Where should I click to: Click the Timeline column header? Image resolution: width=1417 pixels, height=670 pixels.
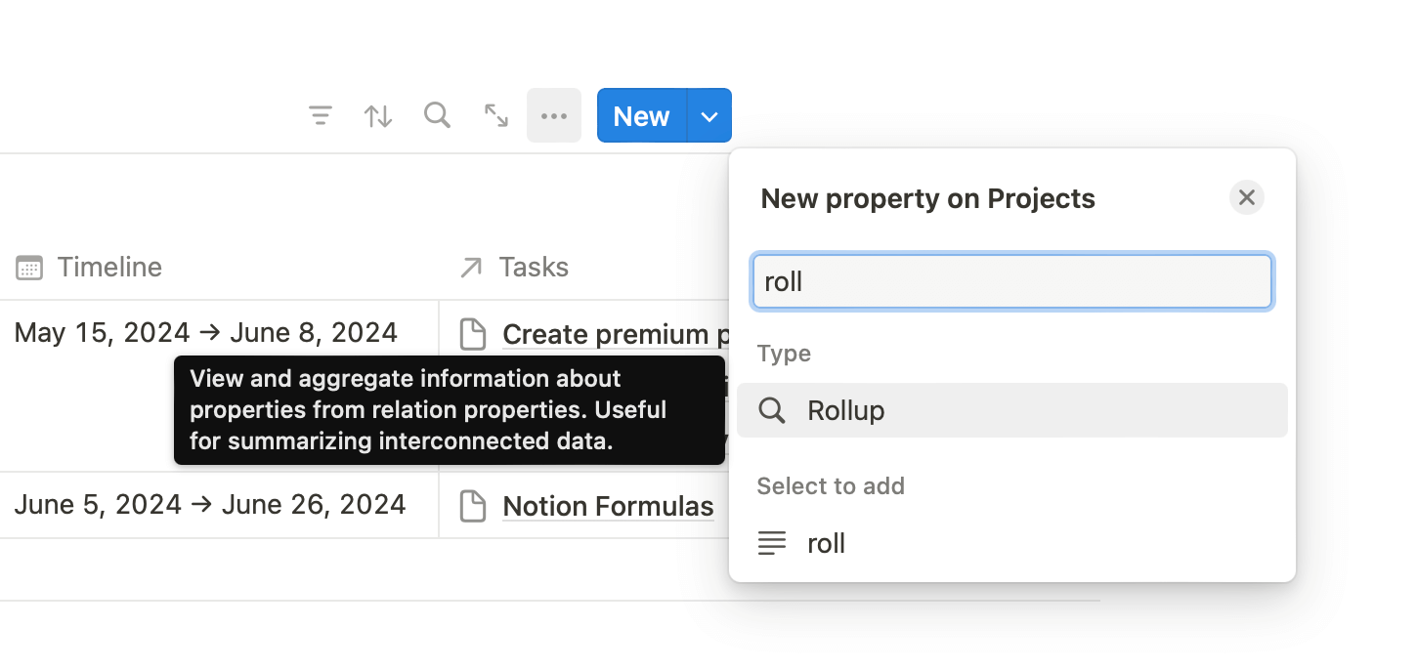pyautogui.click(x=109, y=267)
